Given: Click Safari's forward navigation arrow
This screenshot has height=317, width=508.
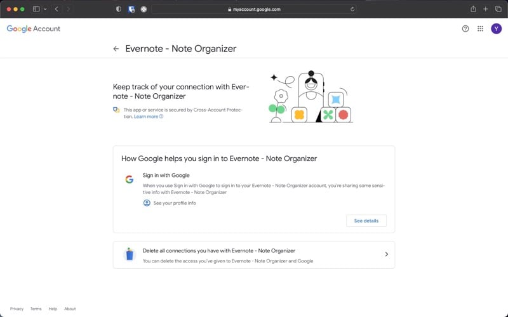Looking at the screenshot, I should click(x=68, y=9).
